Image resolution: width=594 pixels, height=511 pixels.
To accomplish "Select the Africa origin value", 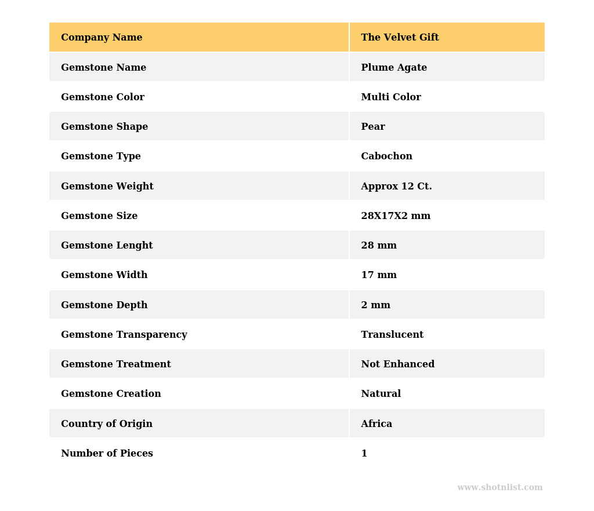I will [x=376, y=424].
